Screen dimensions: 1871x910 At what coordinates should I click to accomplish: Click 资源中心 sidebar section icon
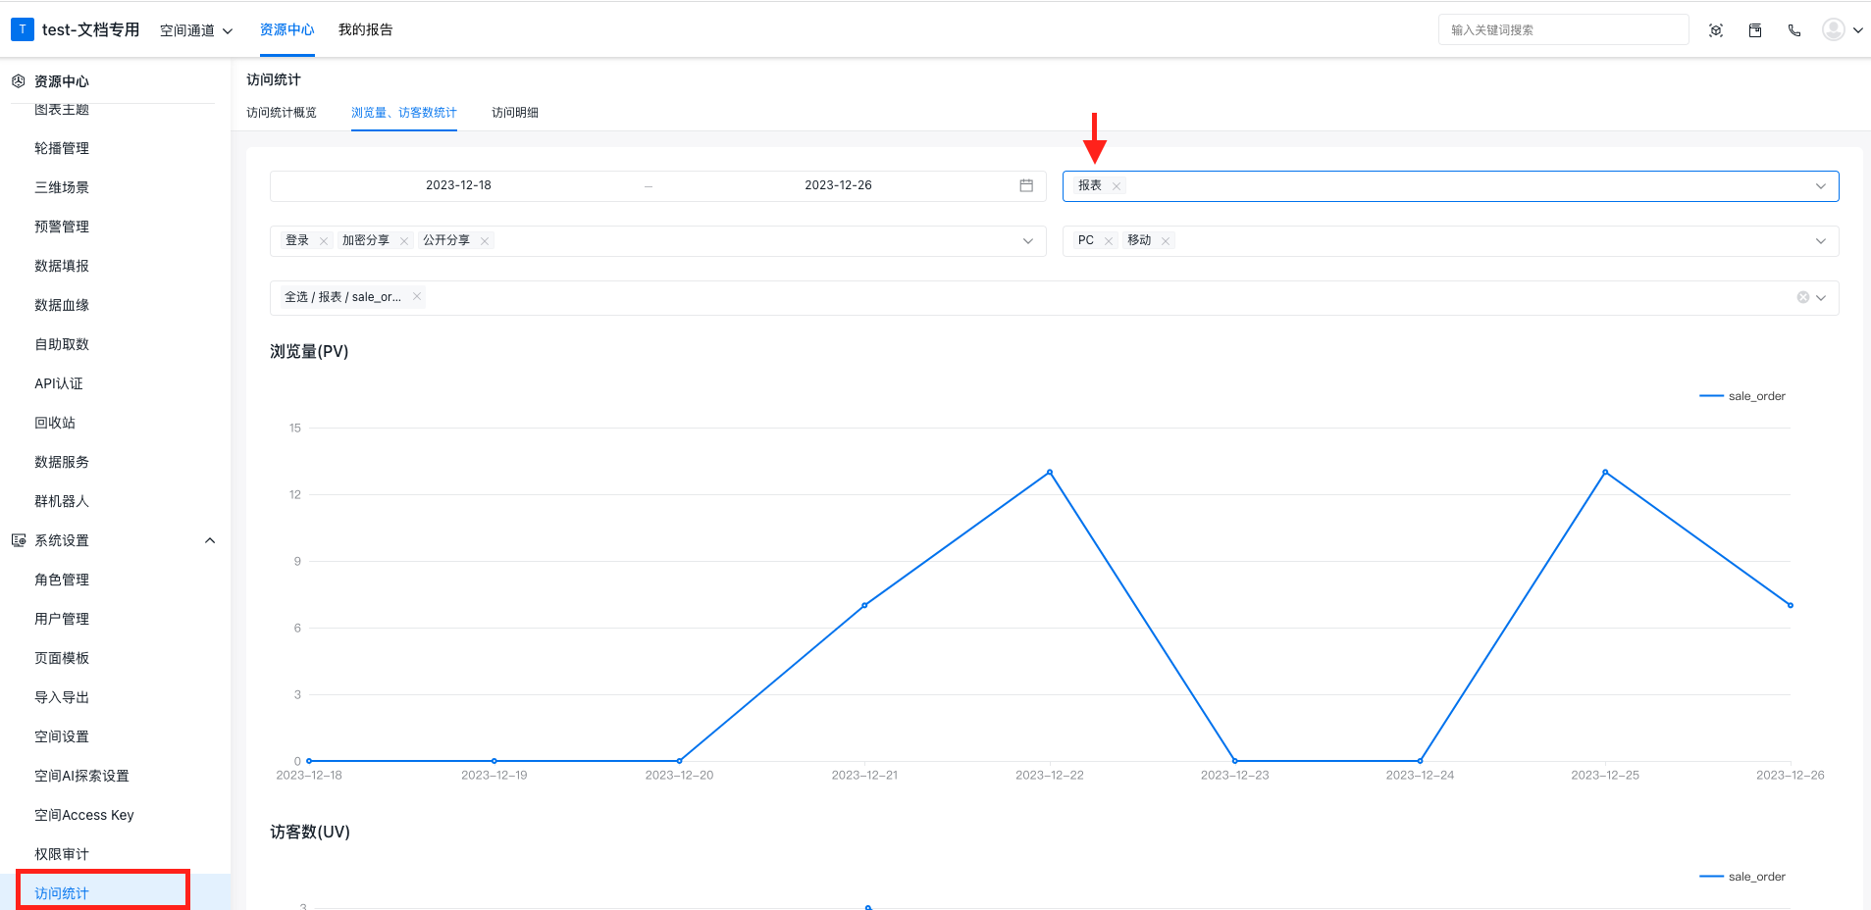coord(18,81)
